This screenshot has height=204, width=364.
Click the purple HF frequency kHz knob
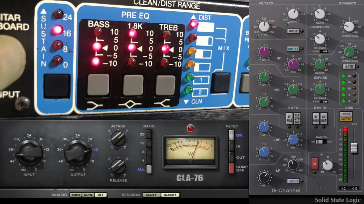pos(293,64)
